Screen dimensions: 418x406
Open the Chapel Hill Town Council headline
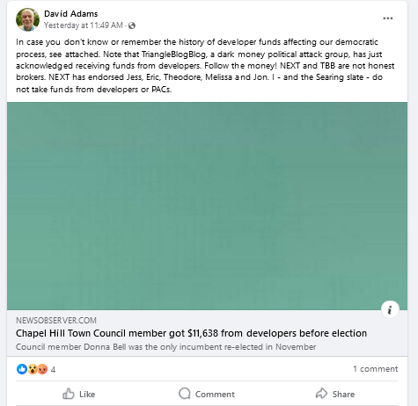click(191, 333)
